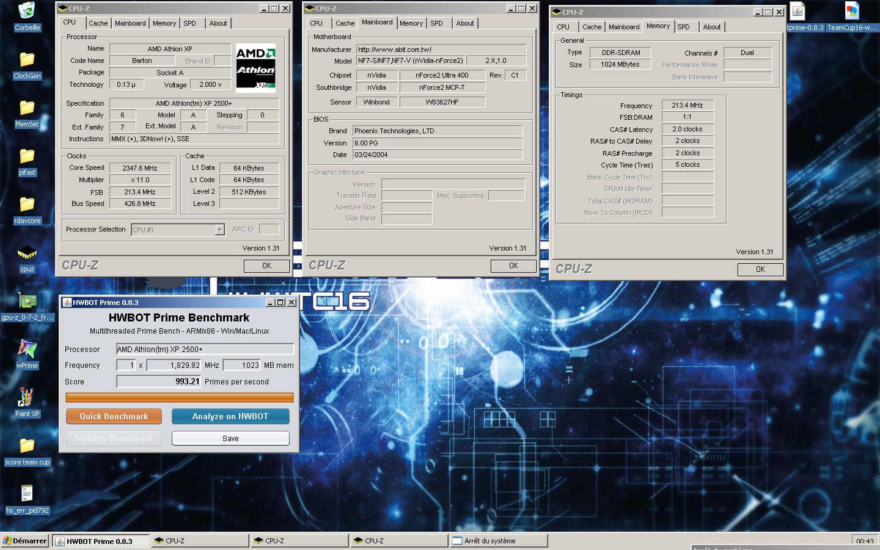Click Core Speed value 2347.6 MHz
The height and width of the screenshot is (550, 880).
click(140, 168)
